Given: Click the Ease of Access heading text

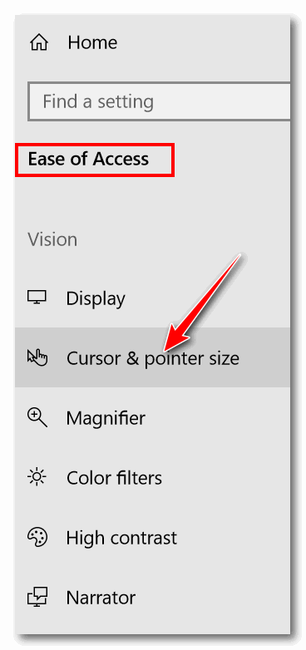Looking at the screenshot, I should click(x=88, y=160).
